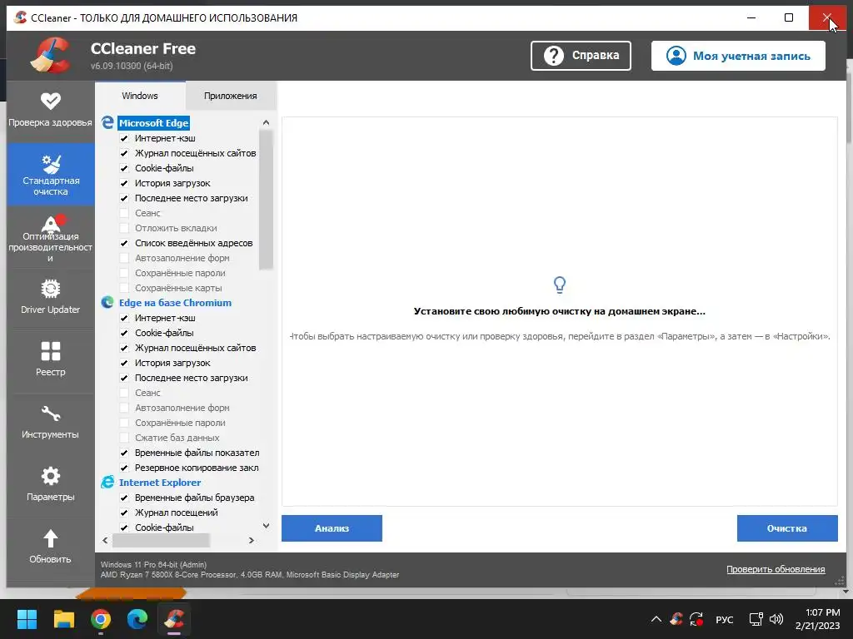Open Моя учетная запись button
The width and height of the screenshot is (853, 639).
tap(738, 56)
